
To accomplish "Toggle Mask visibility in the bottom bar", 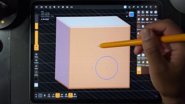I will point(62,95).
